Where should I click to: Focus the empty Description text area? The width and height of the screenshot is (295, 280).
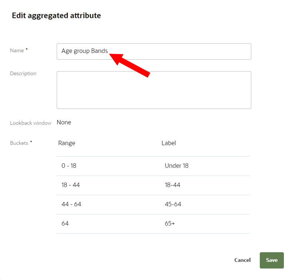(x=153, y=90)
